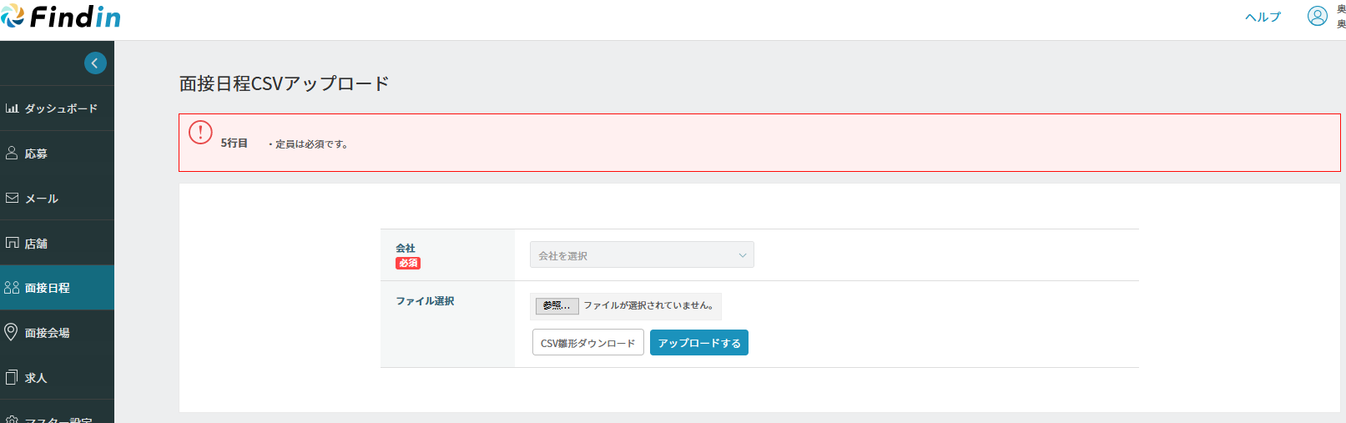
Task: Select 店舗 in the sidebar
Action: click(35, 244)
